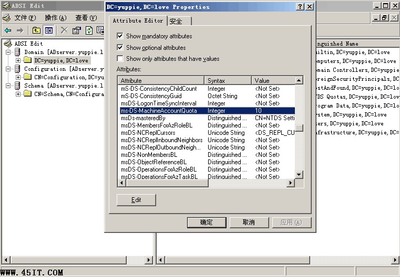Sort by the Syntax column header

tap(228, 81)
